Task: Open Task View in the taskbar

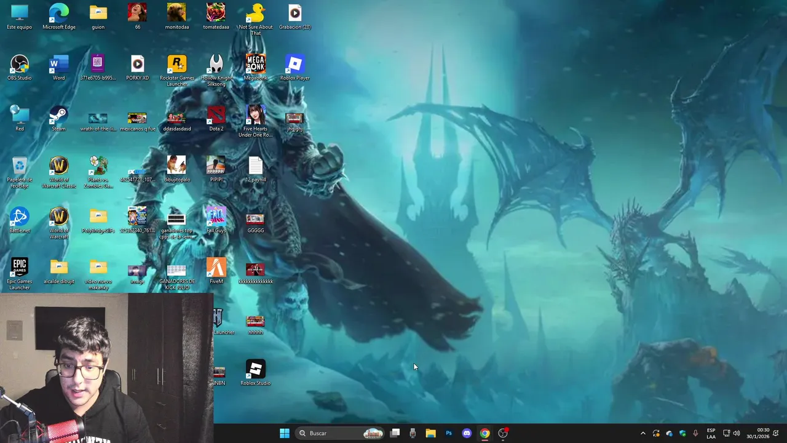Action: click(395, 433)
